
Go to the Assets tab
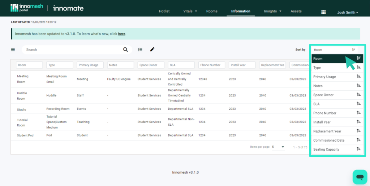point(296,11)
